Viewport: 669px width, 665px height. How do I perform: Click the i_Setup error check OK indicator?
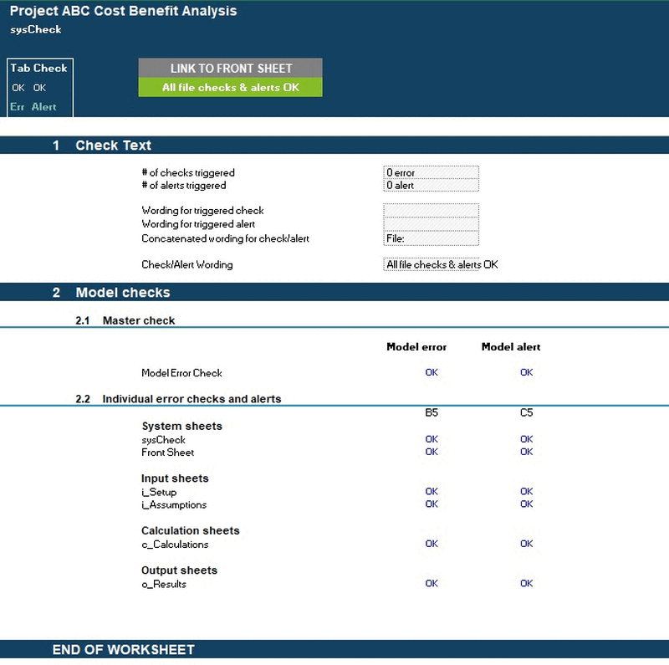[431, 492]
